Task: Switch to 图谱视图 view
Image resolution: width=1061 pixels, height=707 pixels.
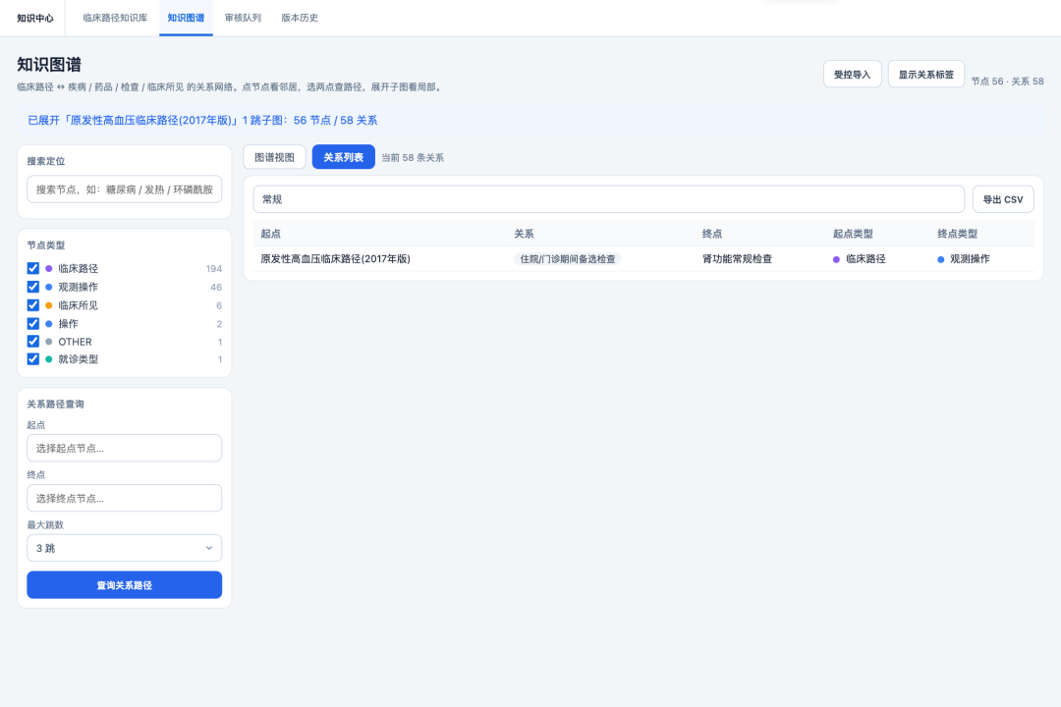Action: [274, 157]
